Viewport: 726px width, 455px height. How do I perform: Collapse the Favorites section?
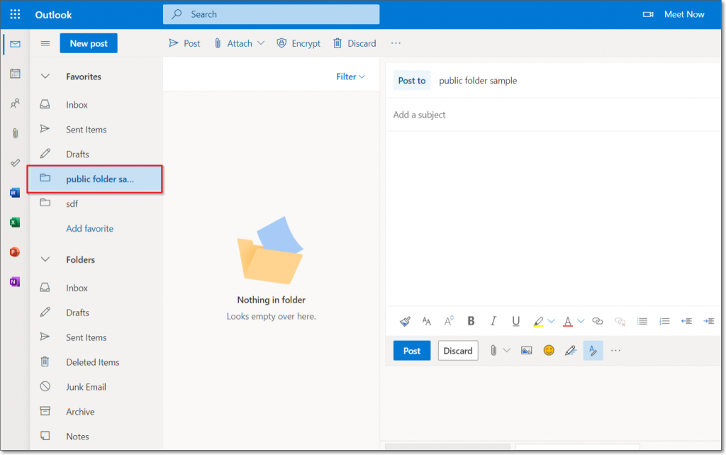pos(45,77)
